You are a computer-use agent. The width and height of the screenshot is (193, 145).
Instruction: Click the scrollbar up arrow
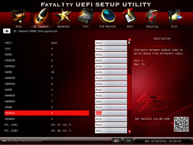point(129,40)
